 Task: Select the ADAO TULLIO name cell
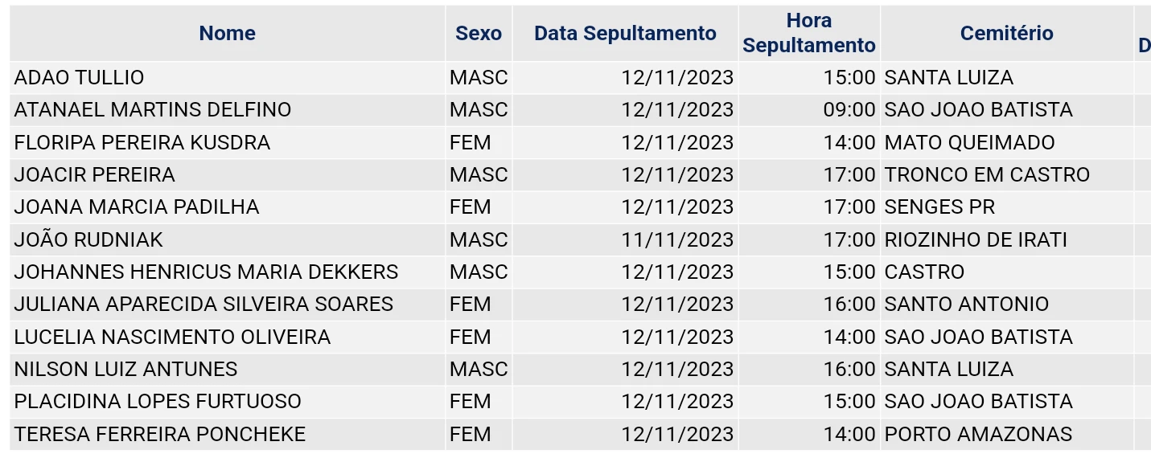click(x=80, y=78)
